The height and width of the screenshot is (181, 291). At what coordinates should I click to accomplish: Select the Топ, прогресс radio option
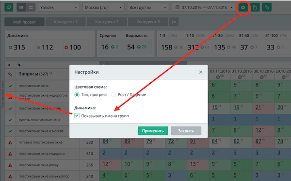coord(77,95)
